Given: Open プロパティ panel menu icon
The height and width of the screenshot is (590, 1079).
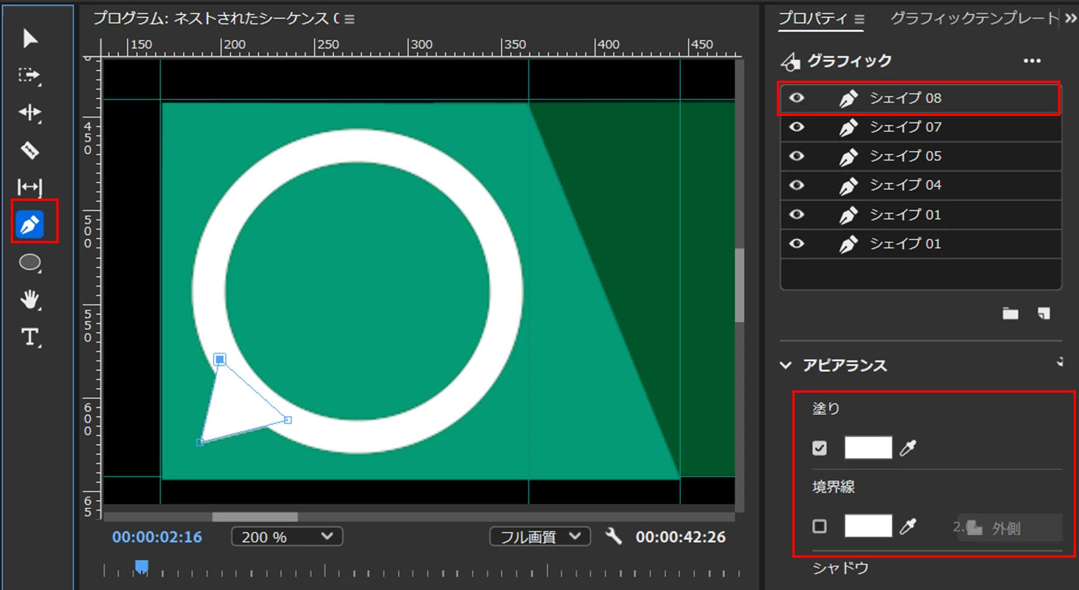Looking at the screenshot, I should (859, 19).
